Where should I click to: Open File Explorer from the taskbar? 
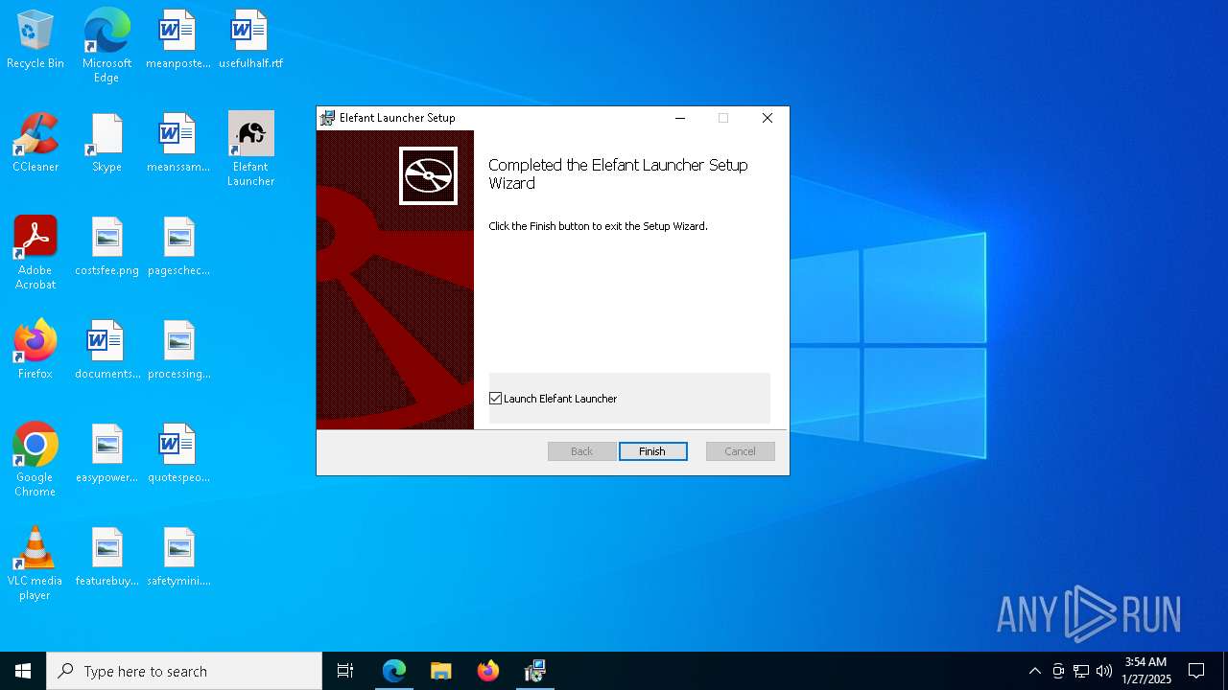[x=441, y=671]
